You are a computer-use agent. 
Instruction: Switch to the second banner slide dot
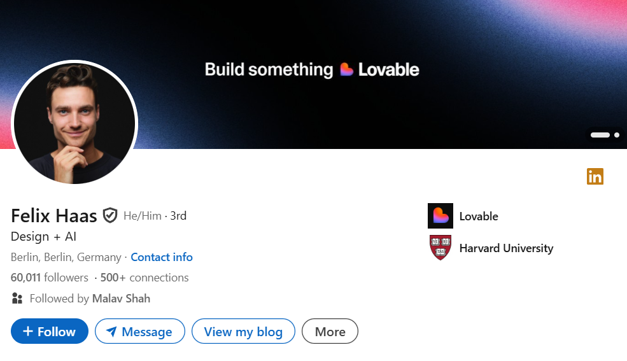(x=617, y=135)
